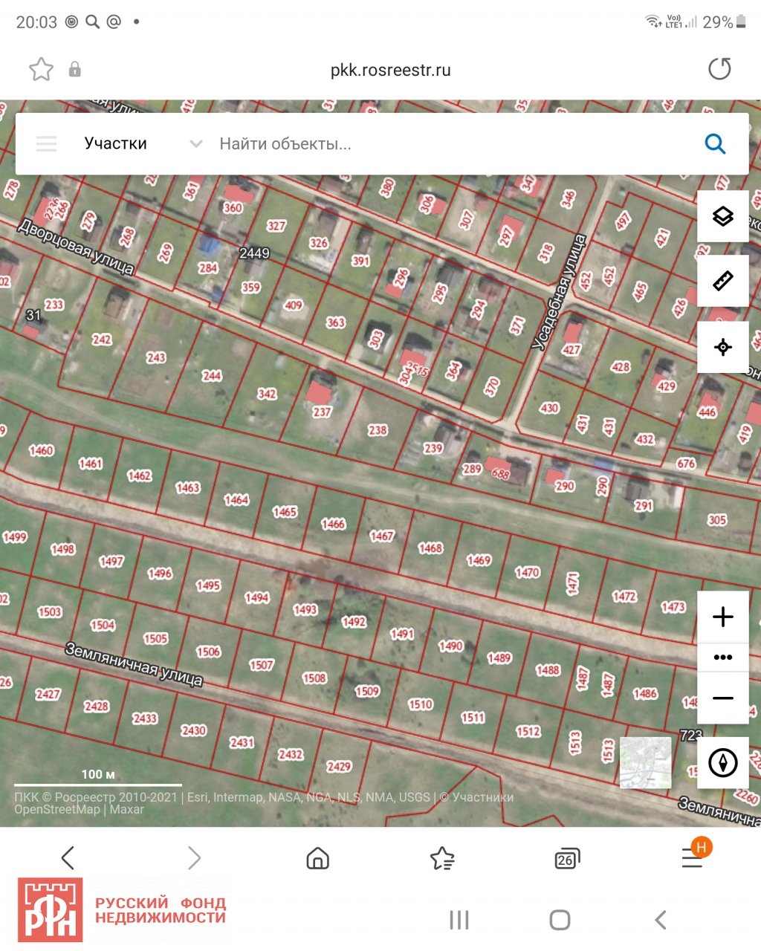Select land parcel 1467 on the map

[x=382, y=536]
